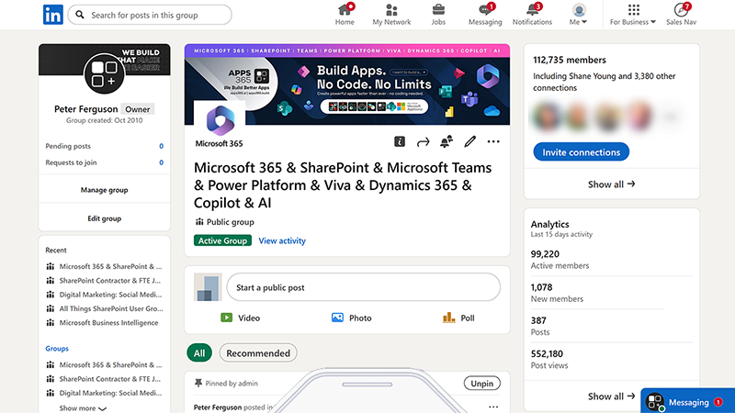Open the My Network nav icon

click(391, 15)
